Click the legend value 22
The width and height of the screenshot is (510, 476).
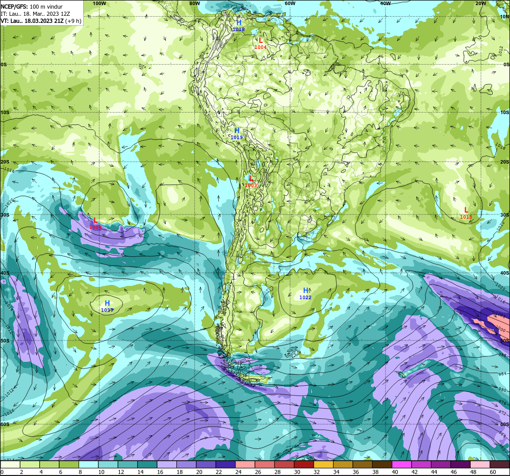[x=219, y=472]
